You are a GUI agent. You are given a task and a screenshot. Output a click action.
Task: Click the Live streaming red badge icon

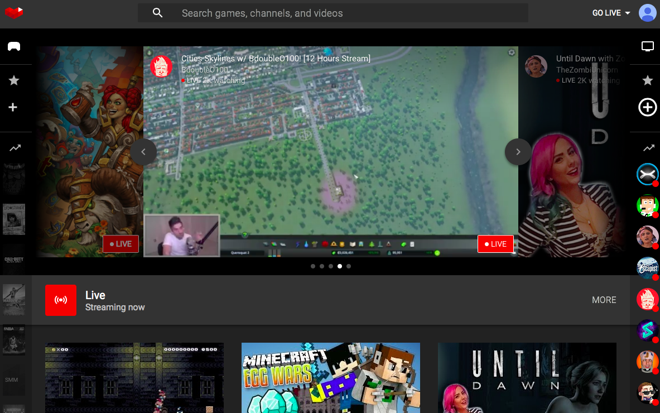pos(61,300)
